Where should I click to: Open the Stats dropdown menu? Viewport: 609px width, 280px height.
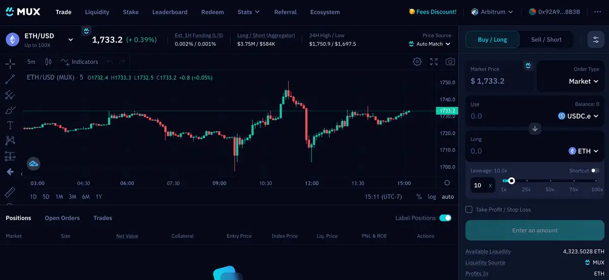point(249,12)
